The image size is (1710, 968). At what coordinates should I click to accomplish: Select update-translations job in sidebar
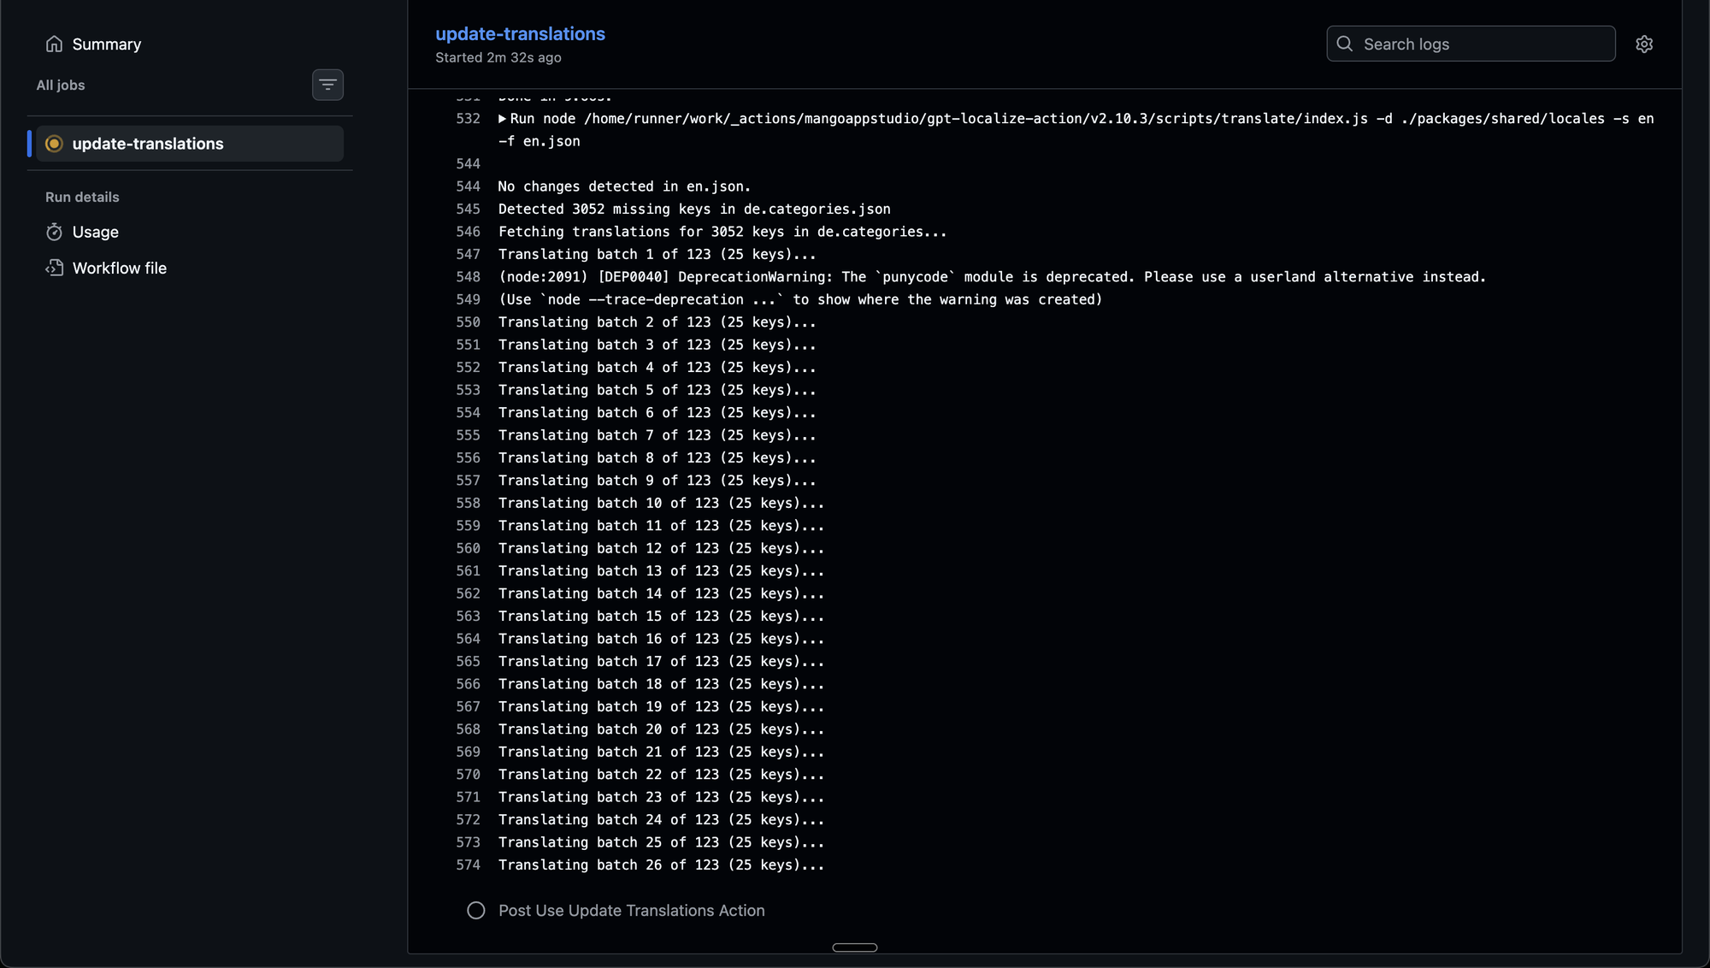click(x=148, y=144)
